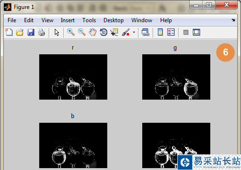Dock the figure using corner arrow
Image resolution: width=241 pixels, height=170 pixels.
233,20
